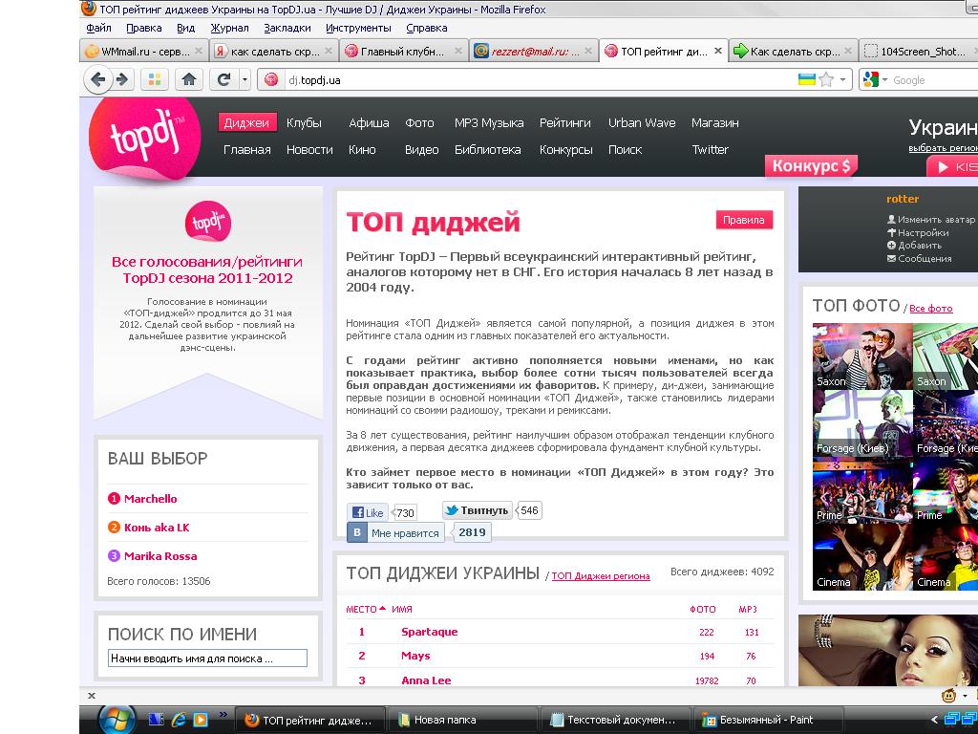Go back with the browser Back arrow
The height and width of the screenshot is (734, 978).
[97, 80]
